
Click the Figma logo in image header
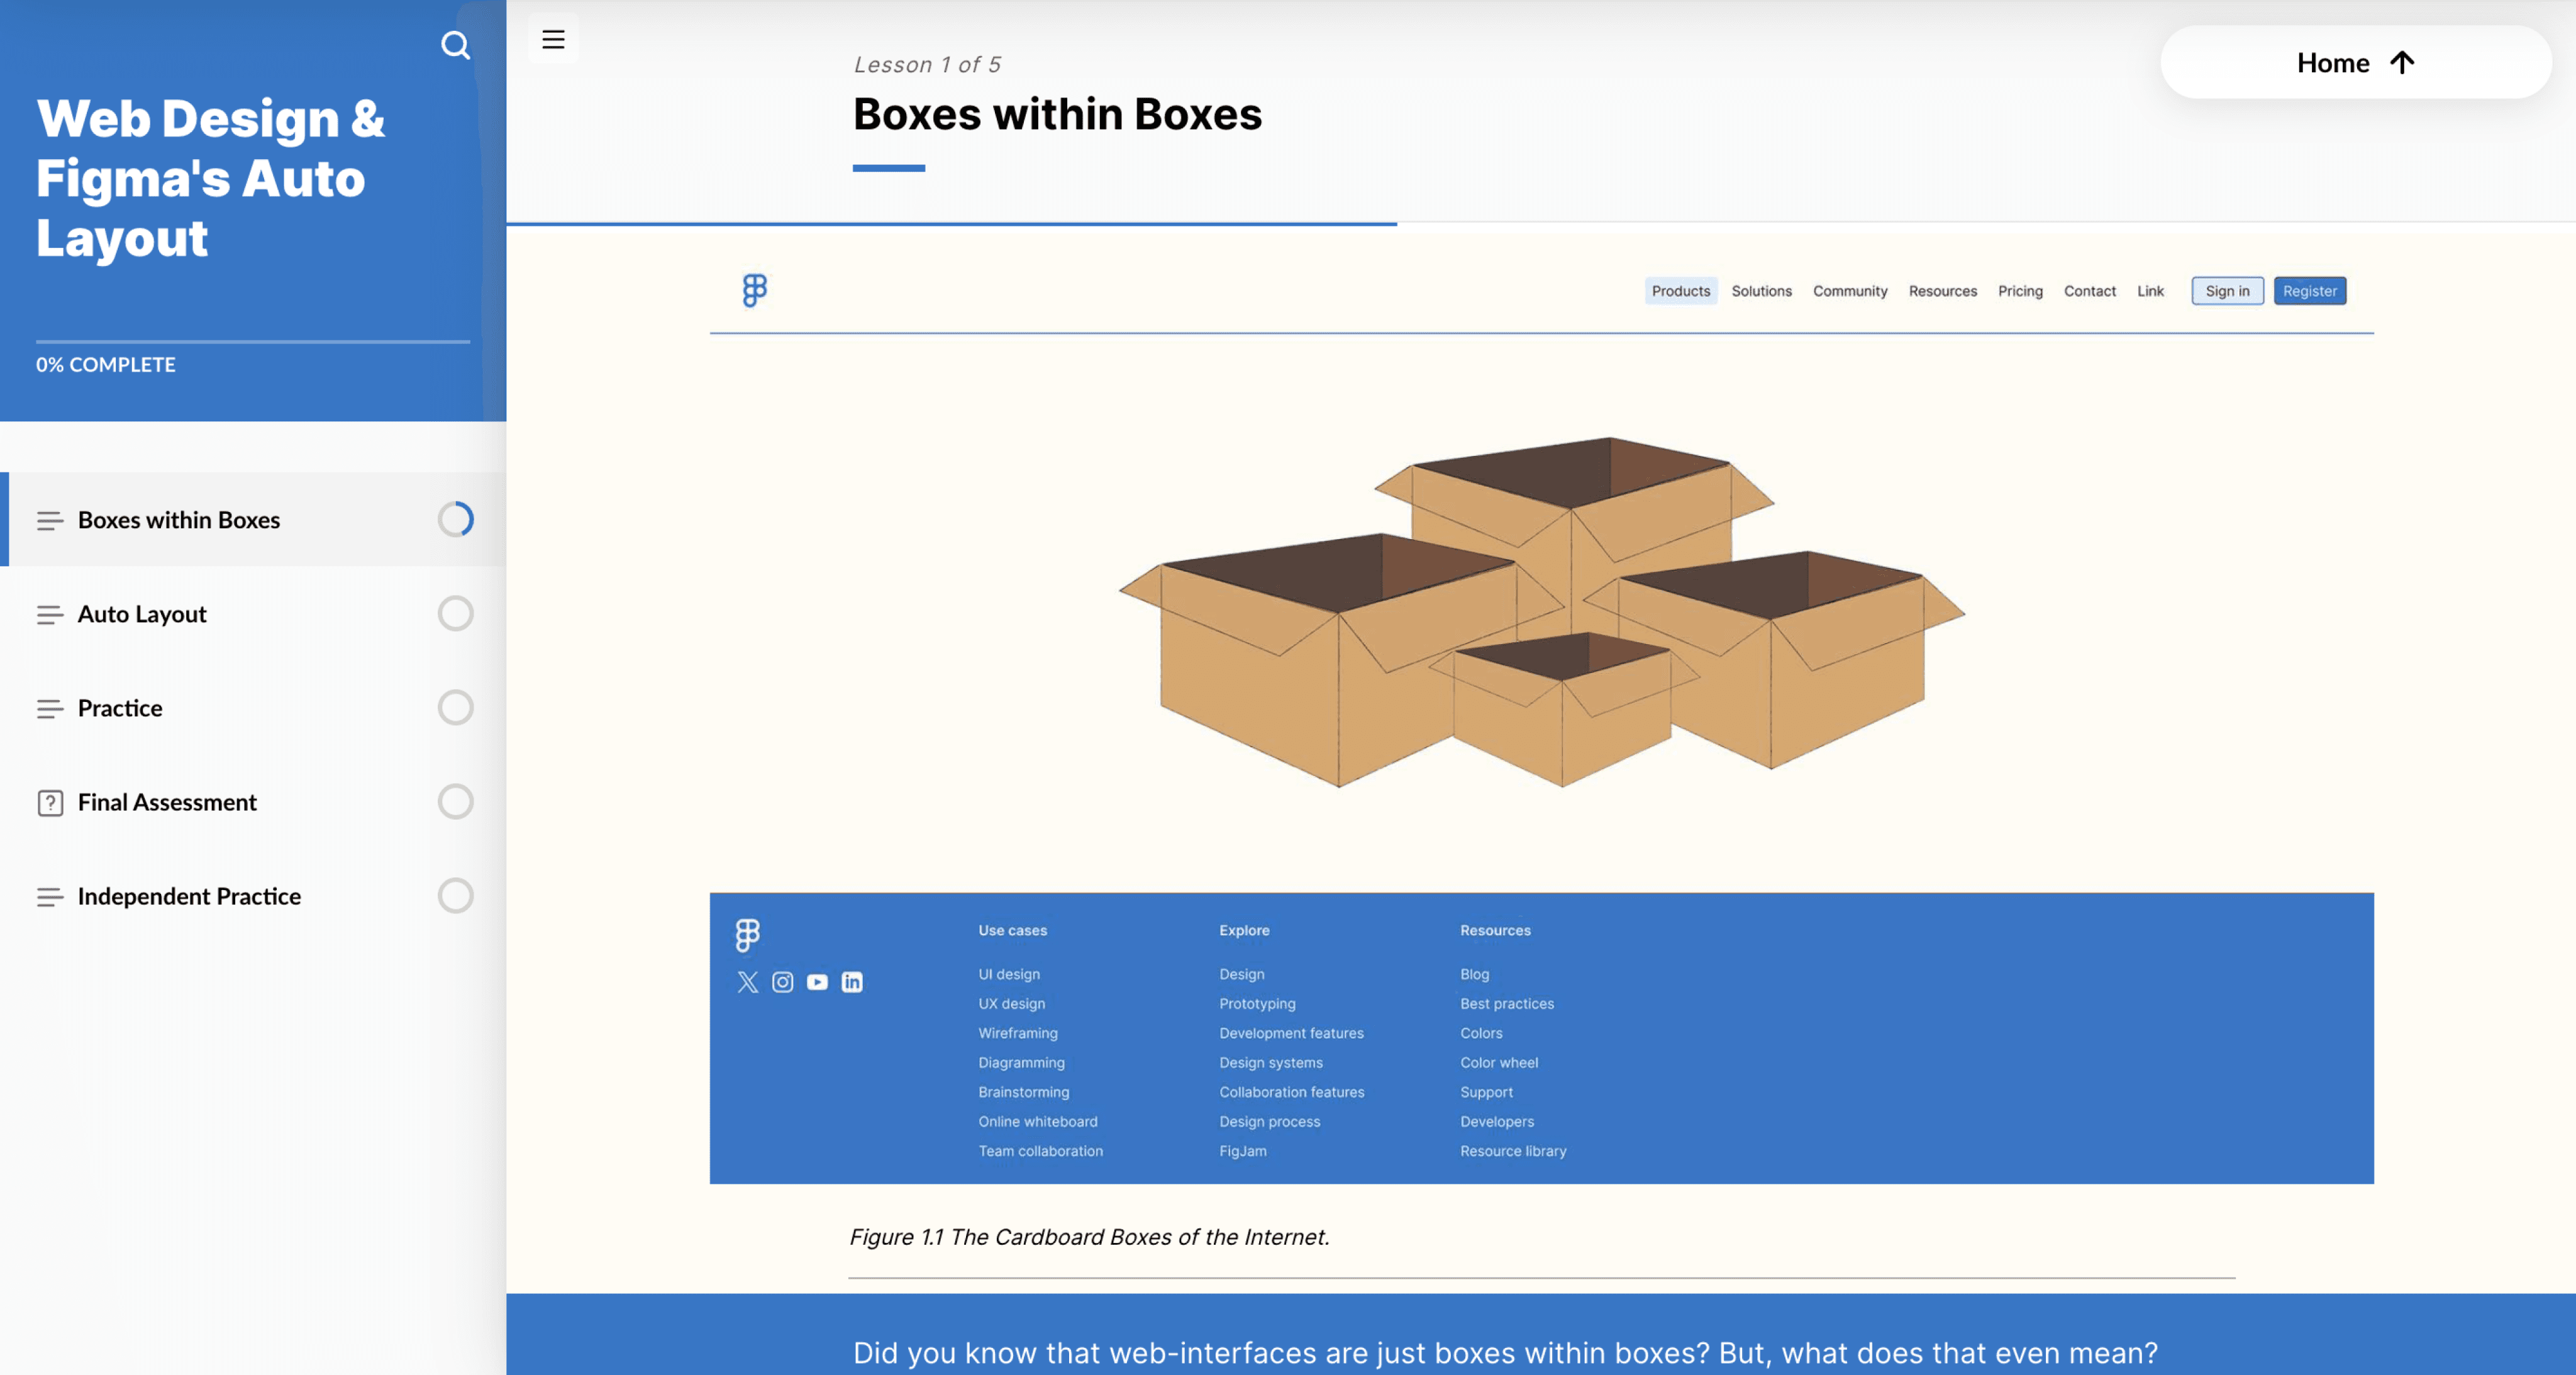point(755,291)
